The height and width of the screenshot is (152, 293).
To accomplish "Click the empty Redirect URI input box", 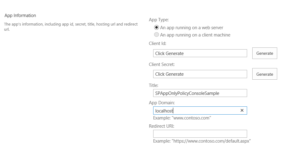I will pyautogui.click(x=200, y=134).
